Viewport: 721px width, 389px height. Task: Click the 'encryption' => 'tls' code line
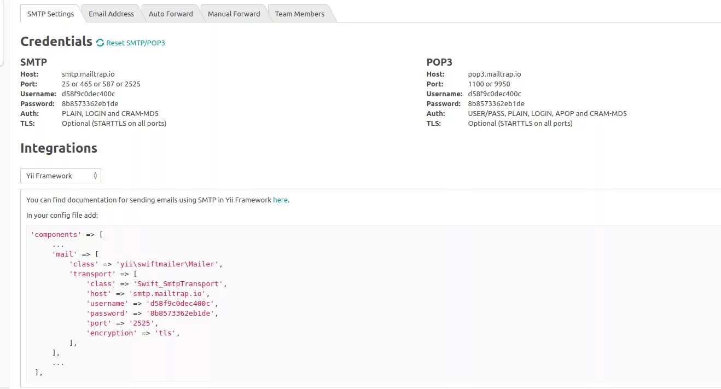pos(133,333)
